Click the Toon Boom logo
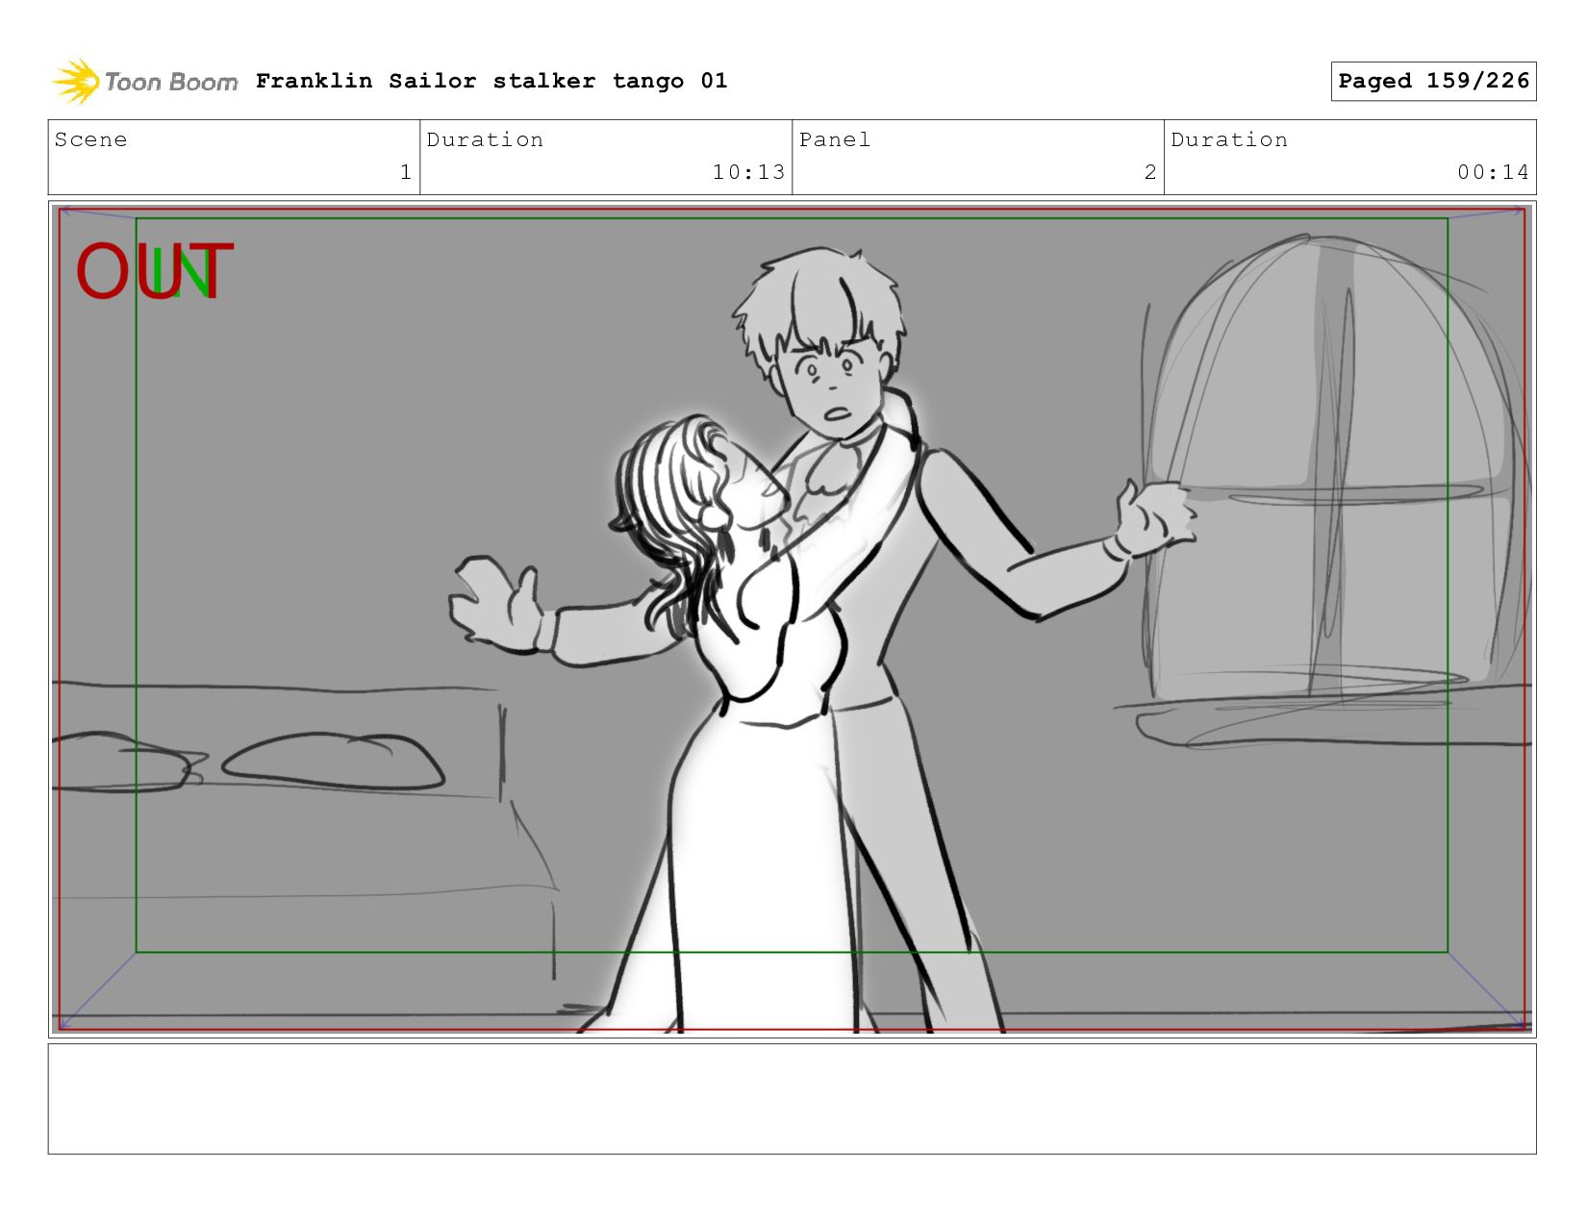This screenshot has height=1226, width=1587. click(x=144, y=82)
